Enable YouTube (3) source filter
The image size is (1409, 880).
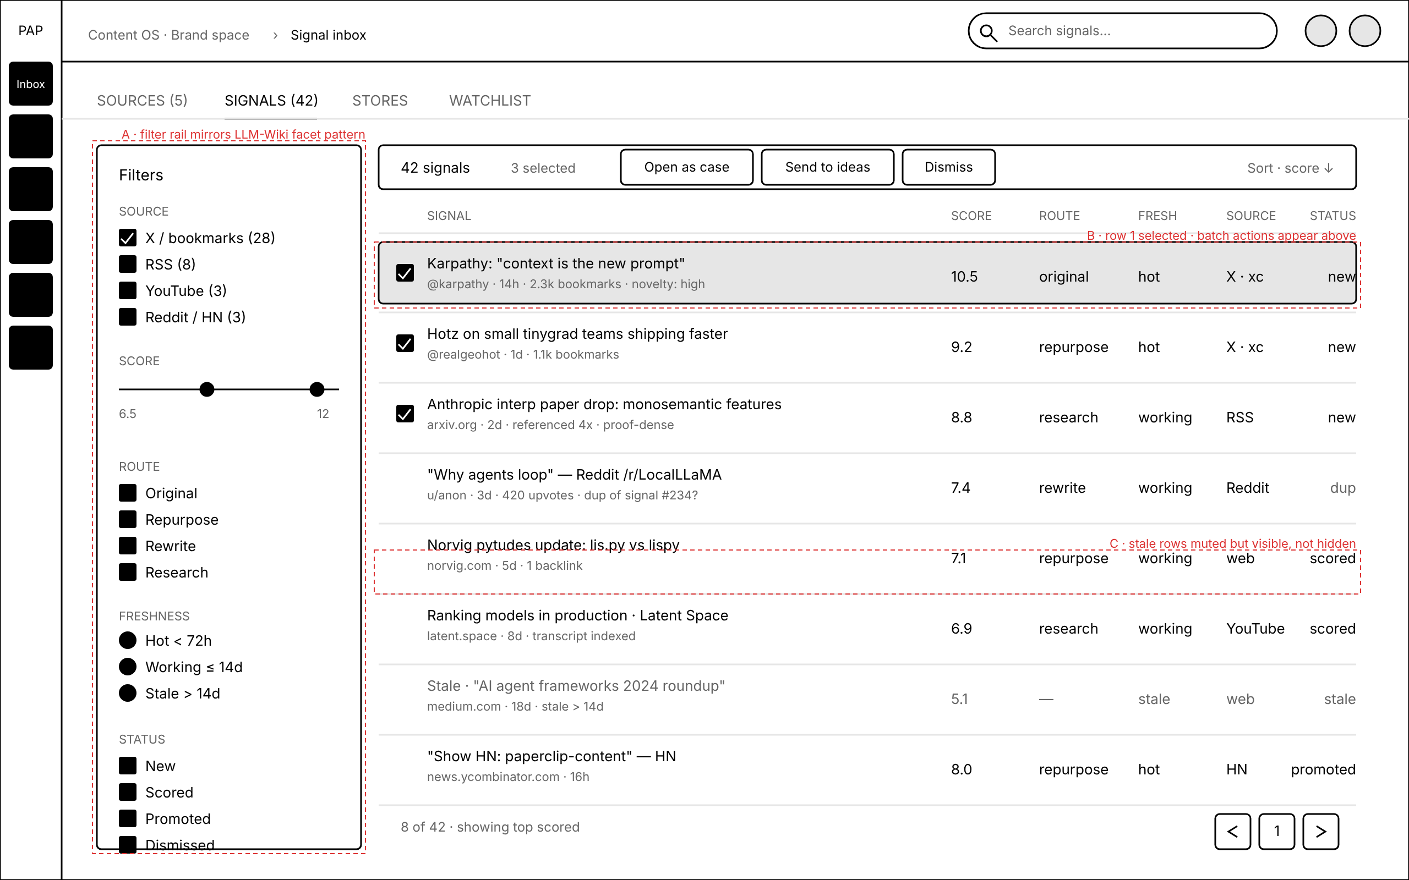(x=128, y=290)
